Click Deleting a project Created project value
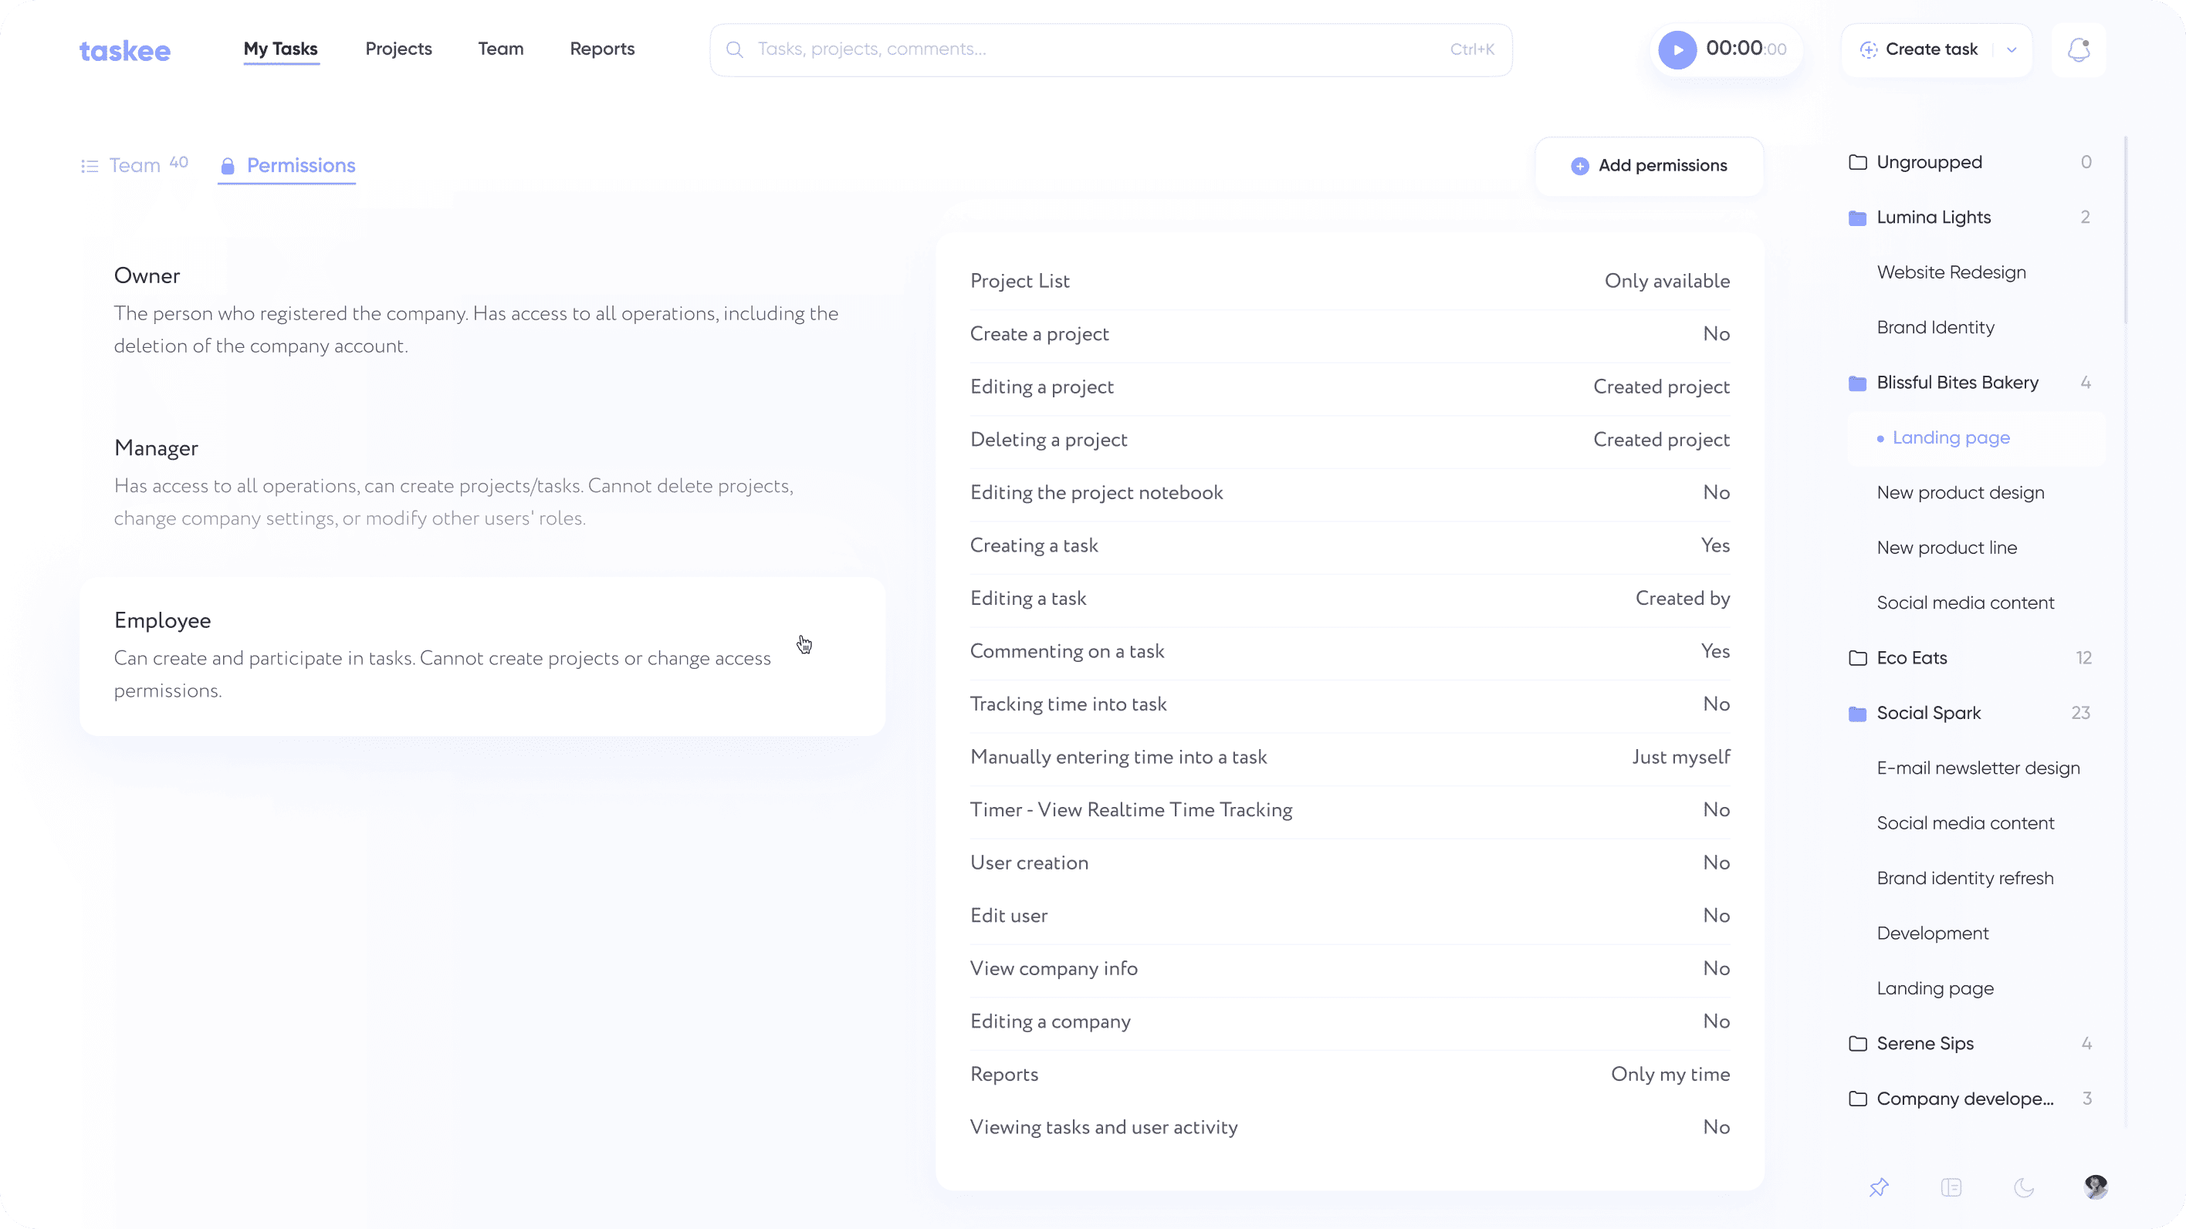This screenshot has width=2186, height=1229. [1660, 439]
